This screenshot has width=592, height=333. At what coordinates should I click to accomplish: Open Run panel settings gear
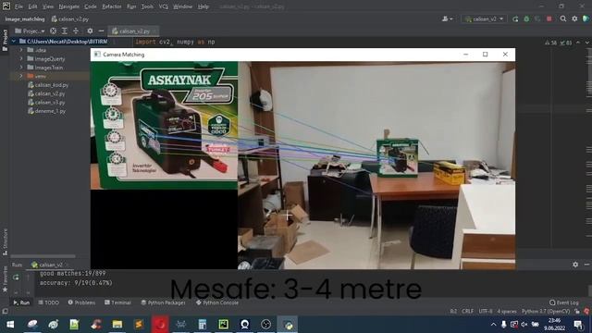coord(575,265)
